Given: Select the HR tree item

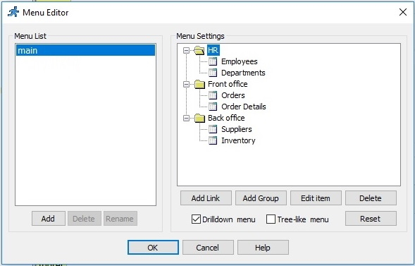Looking at the screenshot, I should click(213, 50).
